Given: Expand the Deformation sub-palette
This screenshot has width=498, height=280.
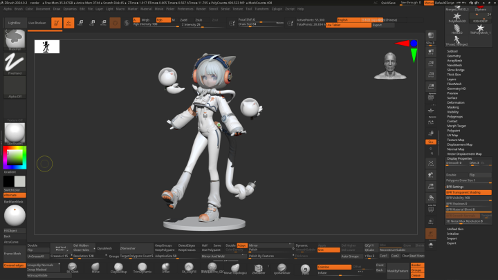Looking at the screenshot, I should (456, 102).
